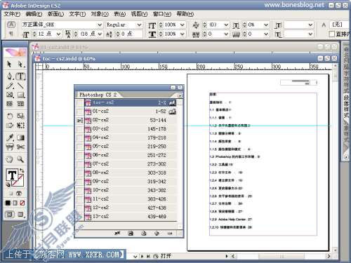Image resolution: width=351 pixels, height=263 pixels.
Task: Select the Selection (black arrow) tool
Action: 9,64
